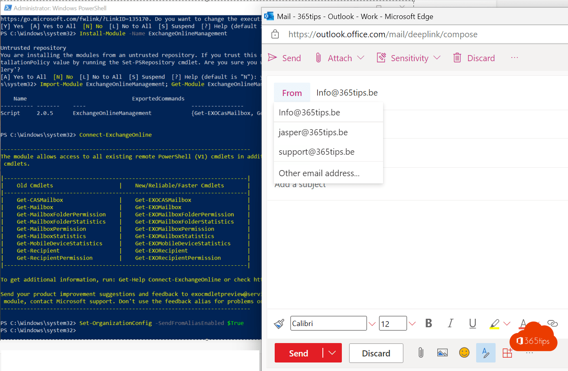Toggle underline formatting
568x371 pixels.
coord(473,323)
